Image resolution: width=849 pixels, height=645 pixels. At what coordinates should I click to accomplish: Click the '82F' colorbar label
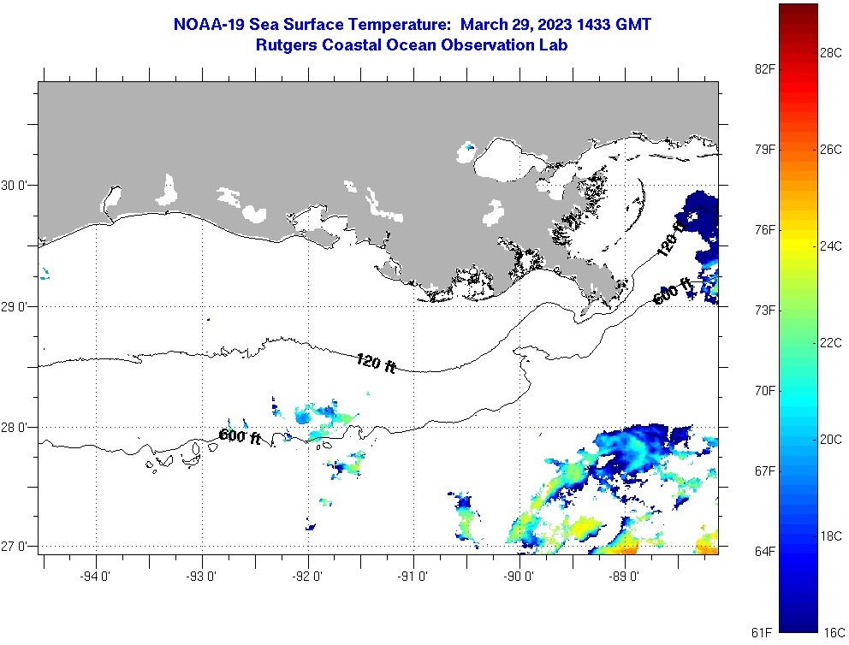tap(764, 68)
